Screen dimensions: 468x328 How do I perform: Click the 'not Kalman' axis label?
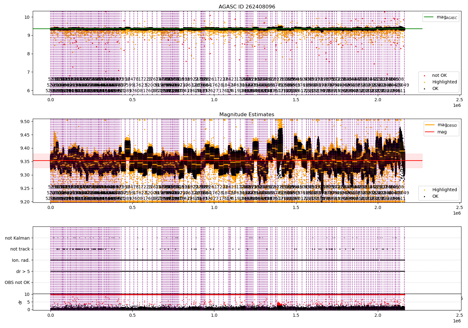pos(17,238)
